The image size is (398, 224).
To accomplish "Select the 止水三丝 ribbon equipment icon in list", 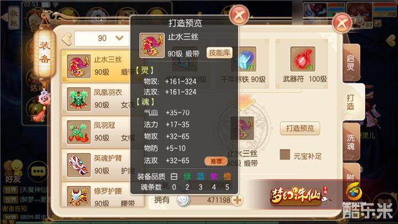I will (x=78, y=66).
